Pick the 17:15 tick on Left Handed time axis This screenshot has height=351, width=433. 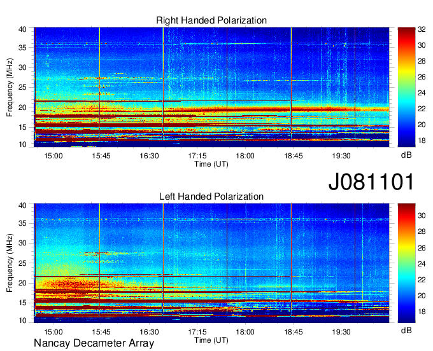197,332
